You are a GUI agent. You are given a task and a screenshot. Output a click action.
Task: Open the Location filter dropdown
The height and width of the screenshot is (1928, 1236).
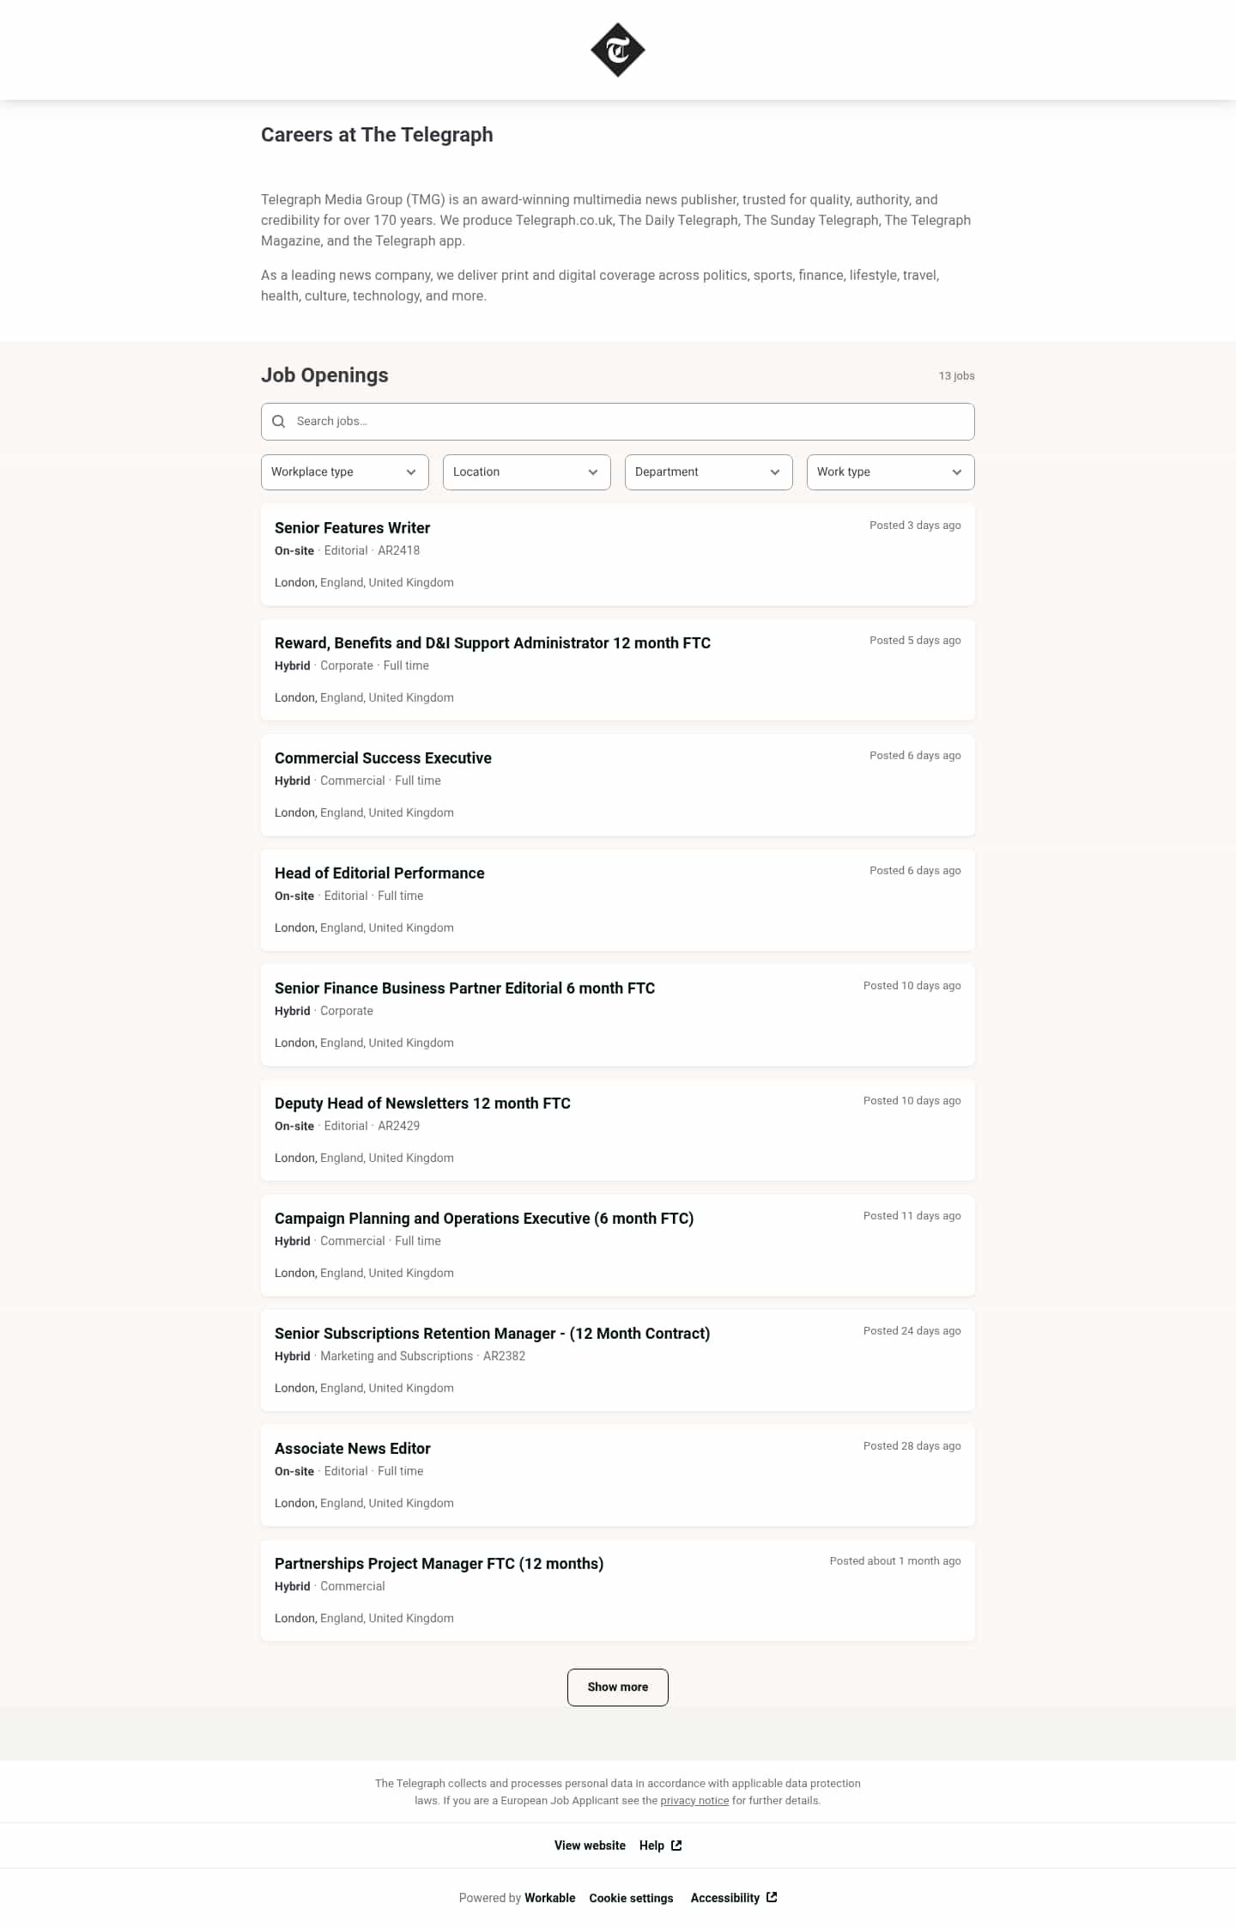[527, 472]
